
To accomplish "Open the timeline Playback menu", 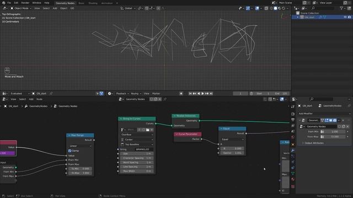I will tap(122, 94).
